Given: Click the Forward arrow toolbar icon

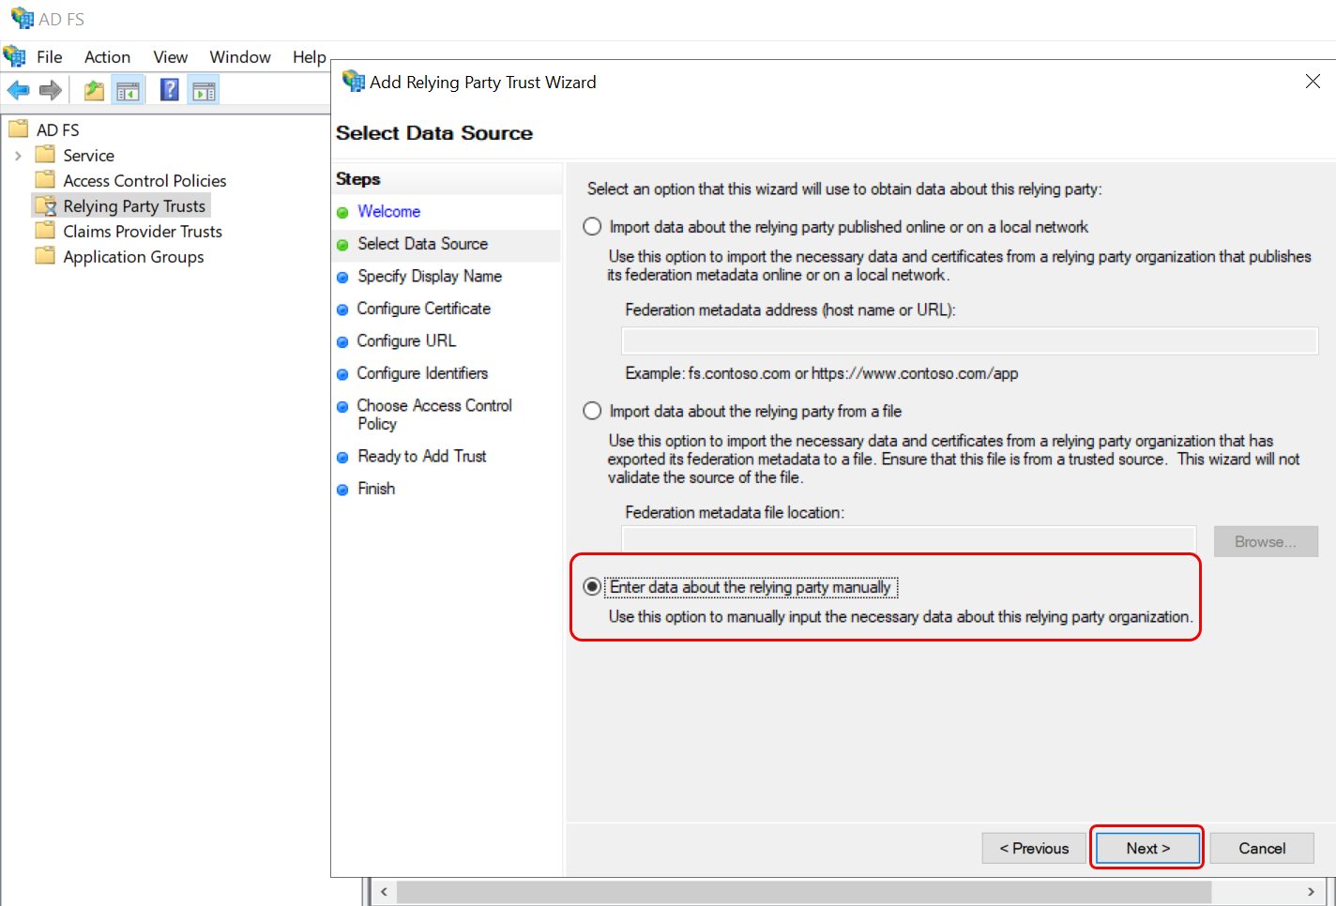Looking at the screenshot, I should (x=51, y=90).
